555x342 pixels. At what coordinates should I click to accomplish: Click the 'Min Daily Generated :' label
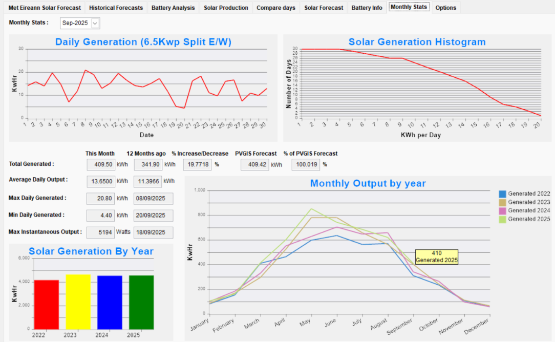36,215
